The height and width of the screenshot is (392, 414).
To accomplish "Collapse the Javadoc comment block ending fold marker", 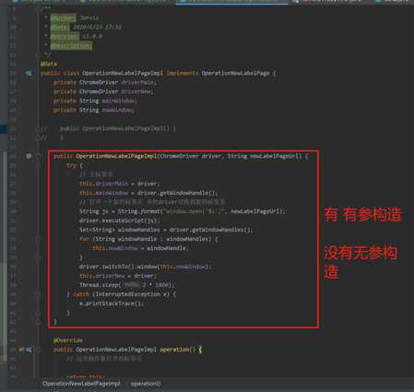I will tap(38, 54).
